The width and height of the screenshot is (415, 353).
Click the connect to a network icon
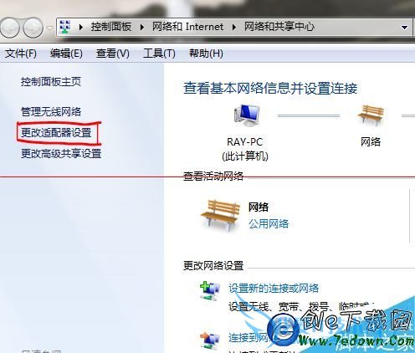(210, 340)
